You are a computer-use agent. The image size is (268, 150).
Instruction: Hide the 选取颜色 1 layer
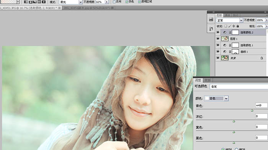click(218, 45)
